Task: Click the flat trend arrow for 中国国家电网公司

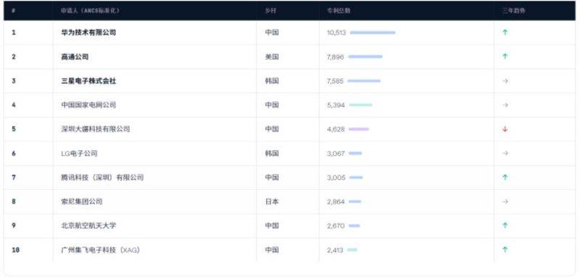Action: pos(505,105)
